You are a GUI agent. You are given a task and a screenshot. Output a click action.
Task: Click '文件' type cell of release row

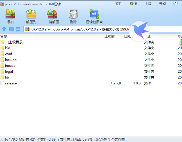click(x=147, y=83)
